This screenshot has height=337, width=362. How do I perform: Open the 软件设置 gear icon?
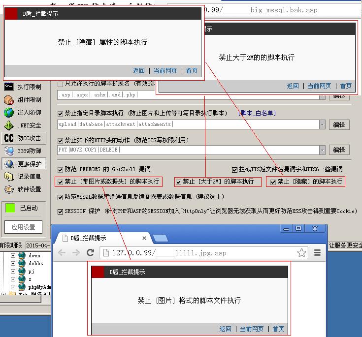click(x=9, y=189)
